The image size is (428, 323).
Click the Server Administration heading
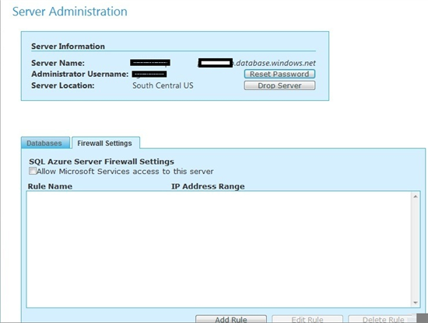coord(70,12)
